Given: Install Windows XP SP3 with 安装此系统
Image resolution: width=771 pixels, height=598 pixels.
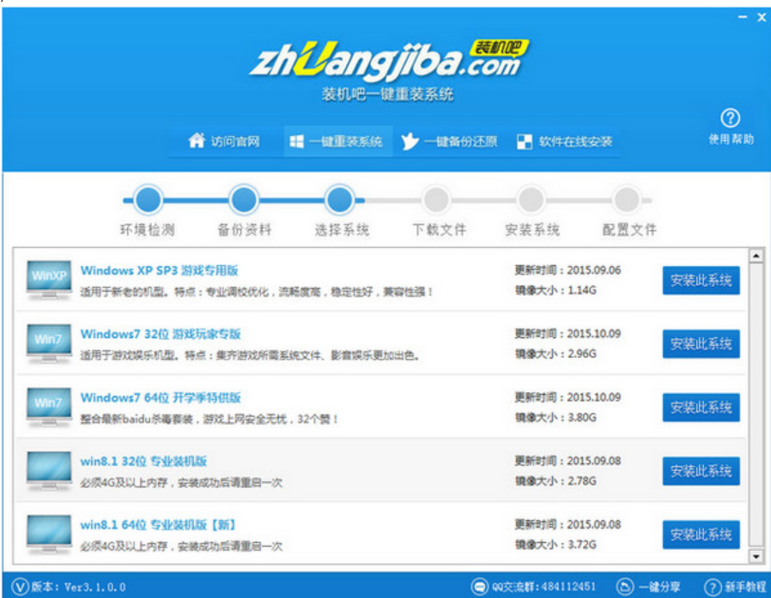Looking at the screenshot, I should point(701,280).
